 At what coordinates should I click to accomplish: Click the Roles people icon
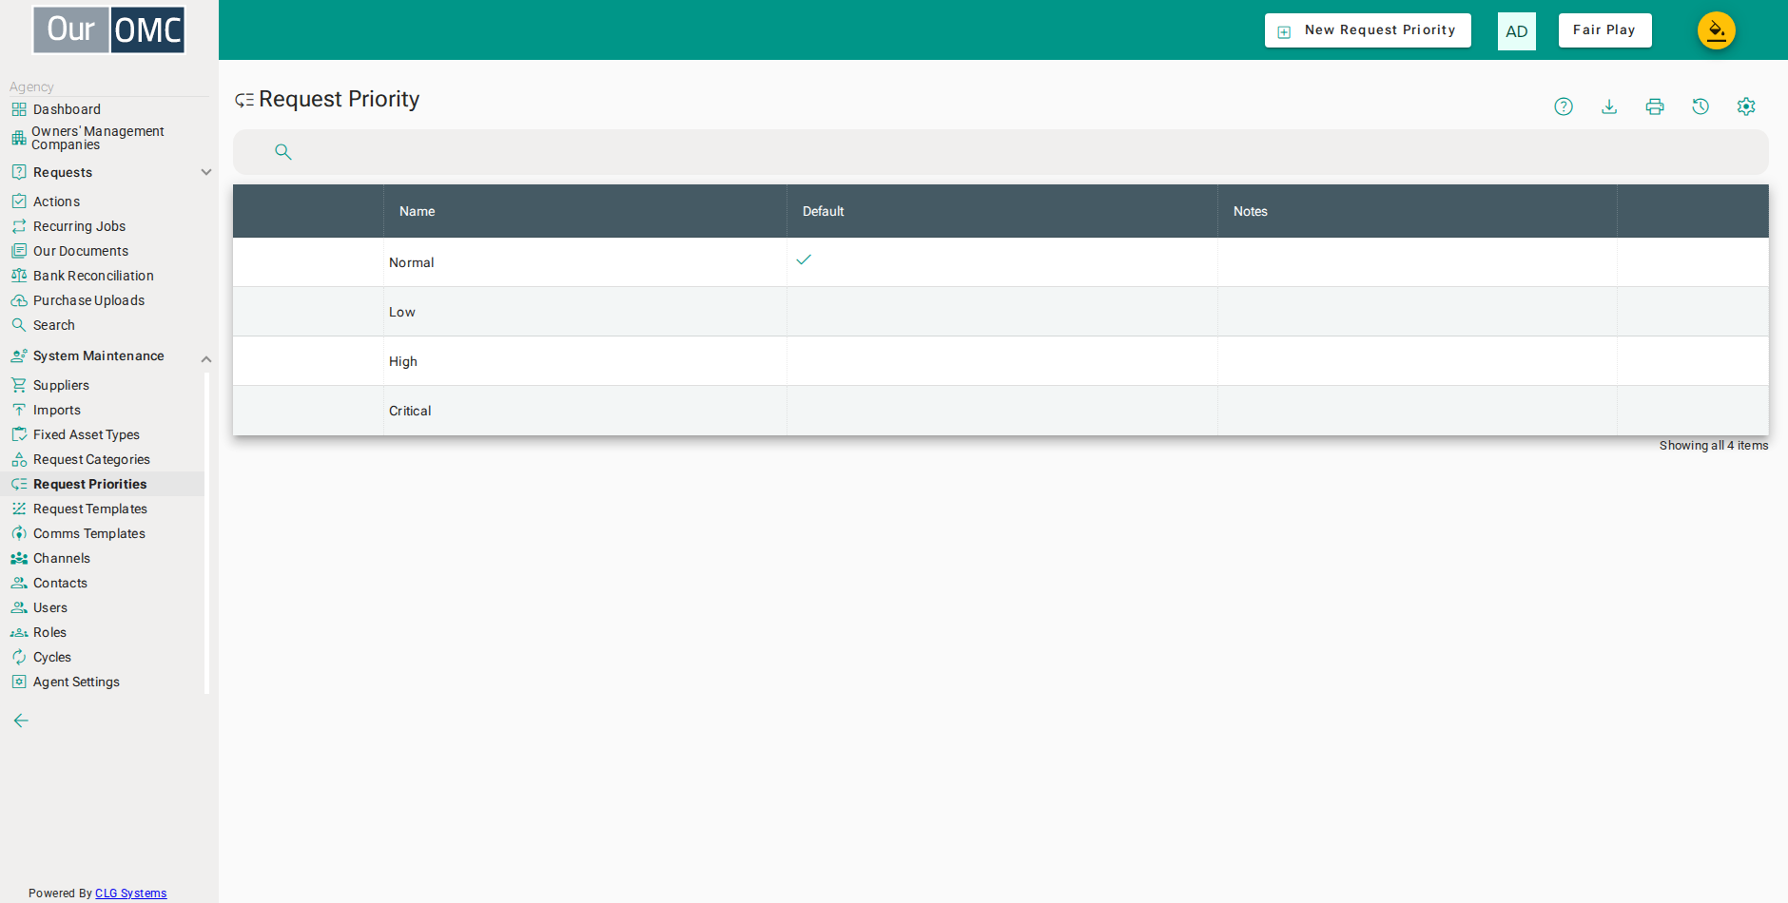click(19, 632)
